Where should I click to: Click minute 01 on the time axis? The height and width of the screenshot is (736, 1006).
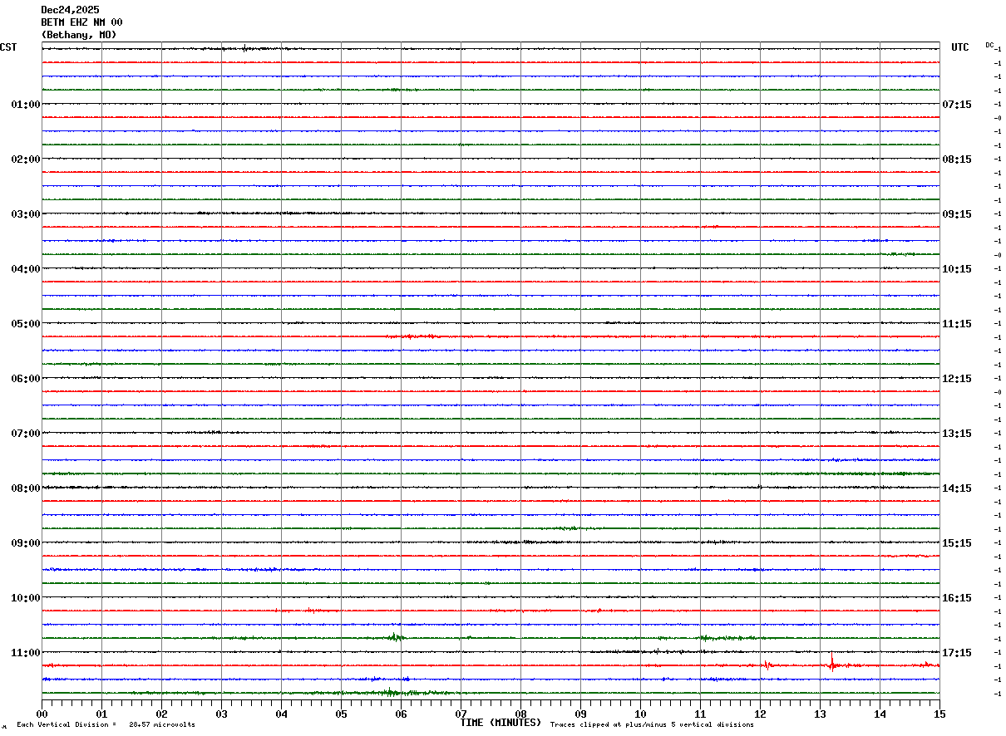tap(101, 714)
